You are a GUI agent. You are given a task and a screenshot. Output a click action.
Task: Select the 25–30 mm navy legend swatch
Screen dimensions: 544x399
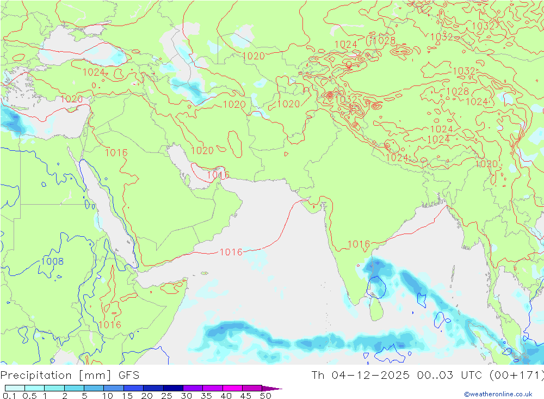[173, 388]
